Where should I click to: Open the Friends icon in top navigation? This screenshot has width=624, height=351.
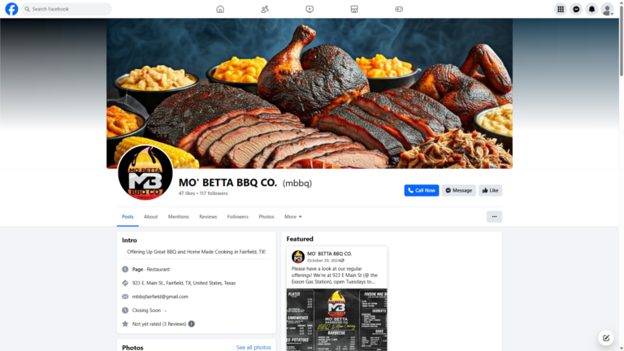coord(265,9)
